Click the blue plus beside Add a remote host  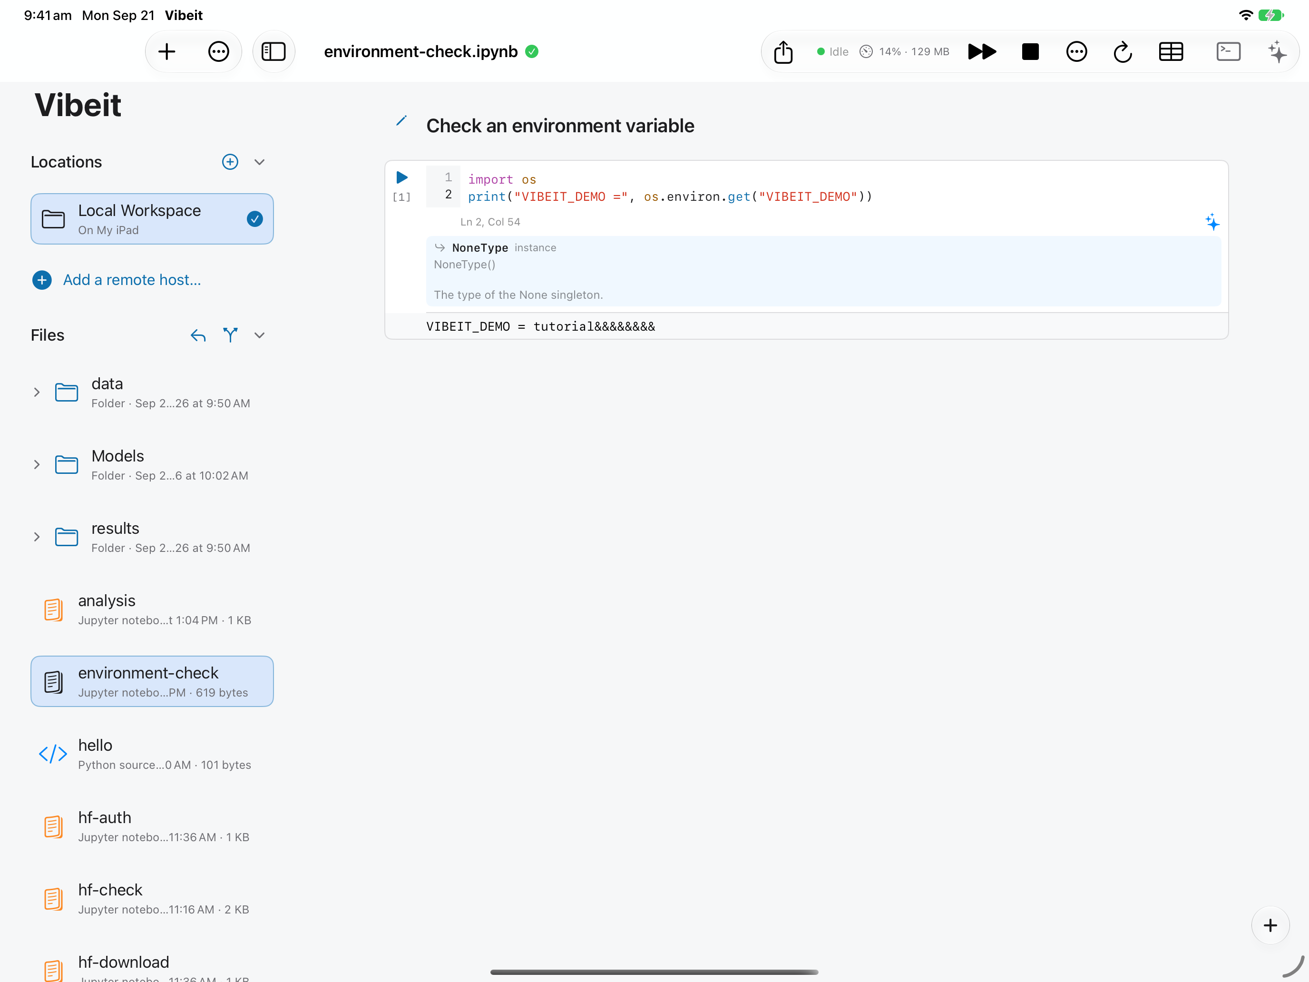coord(42,280)
